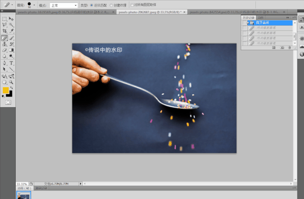Enable the 对所有图层取样 checkbox
This screenshot has width=304, height=199.
(132, 5)
